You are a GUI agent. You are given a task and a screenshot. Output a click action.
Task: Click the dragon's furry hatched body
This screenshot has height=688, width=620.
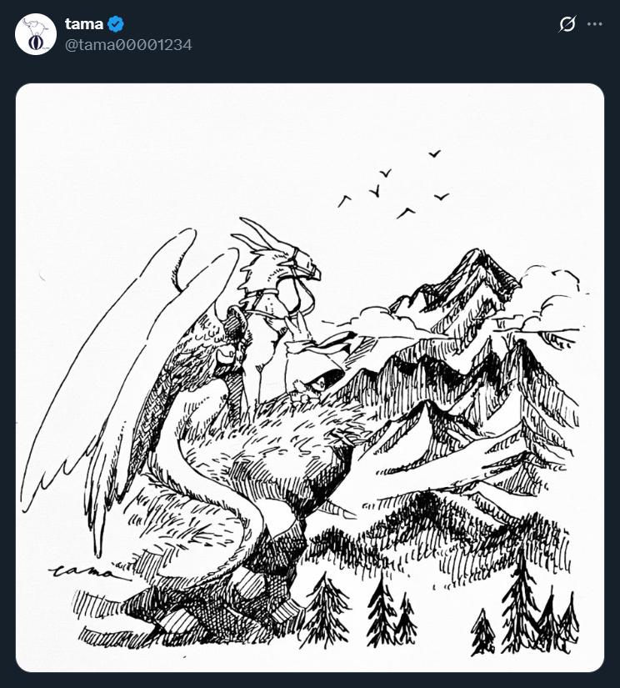pyautogui.click(x=272, y=456)
